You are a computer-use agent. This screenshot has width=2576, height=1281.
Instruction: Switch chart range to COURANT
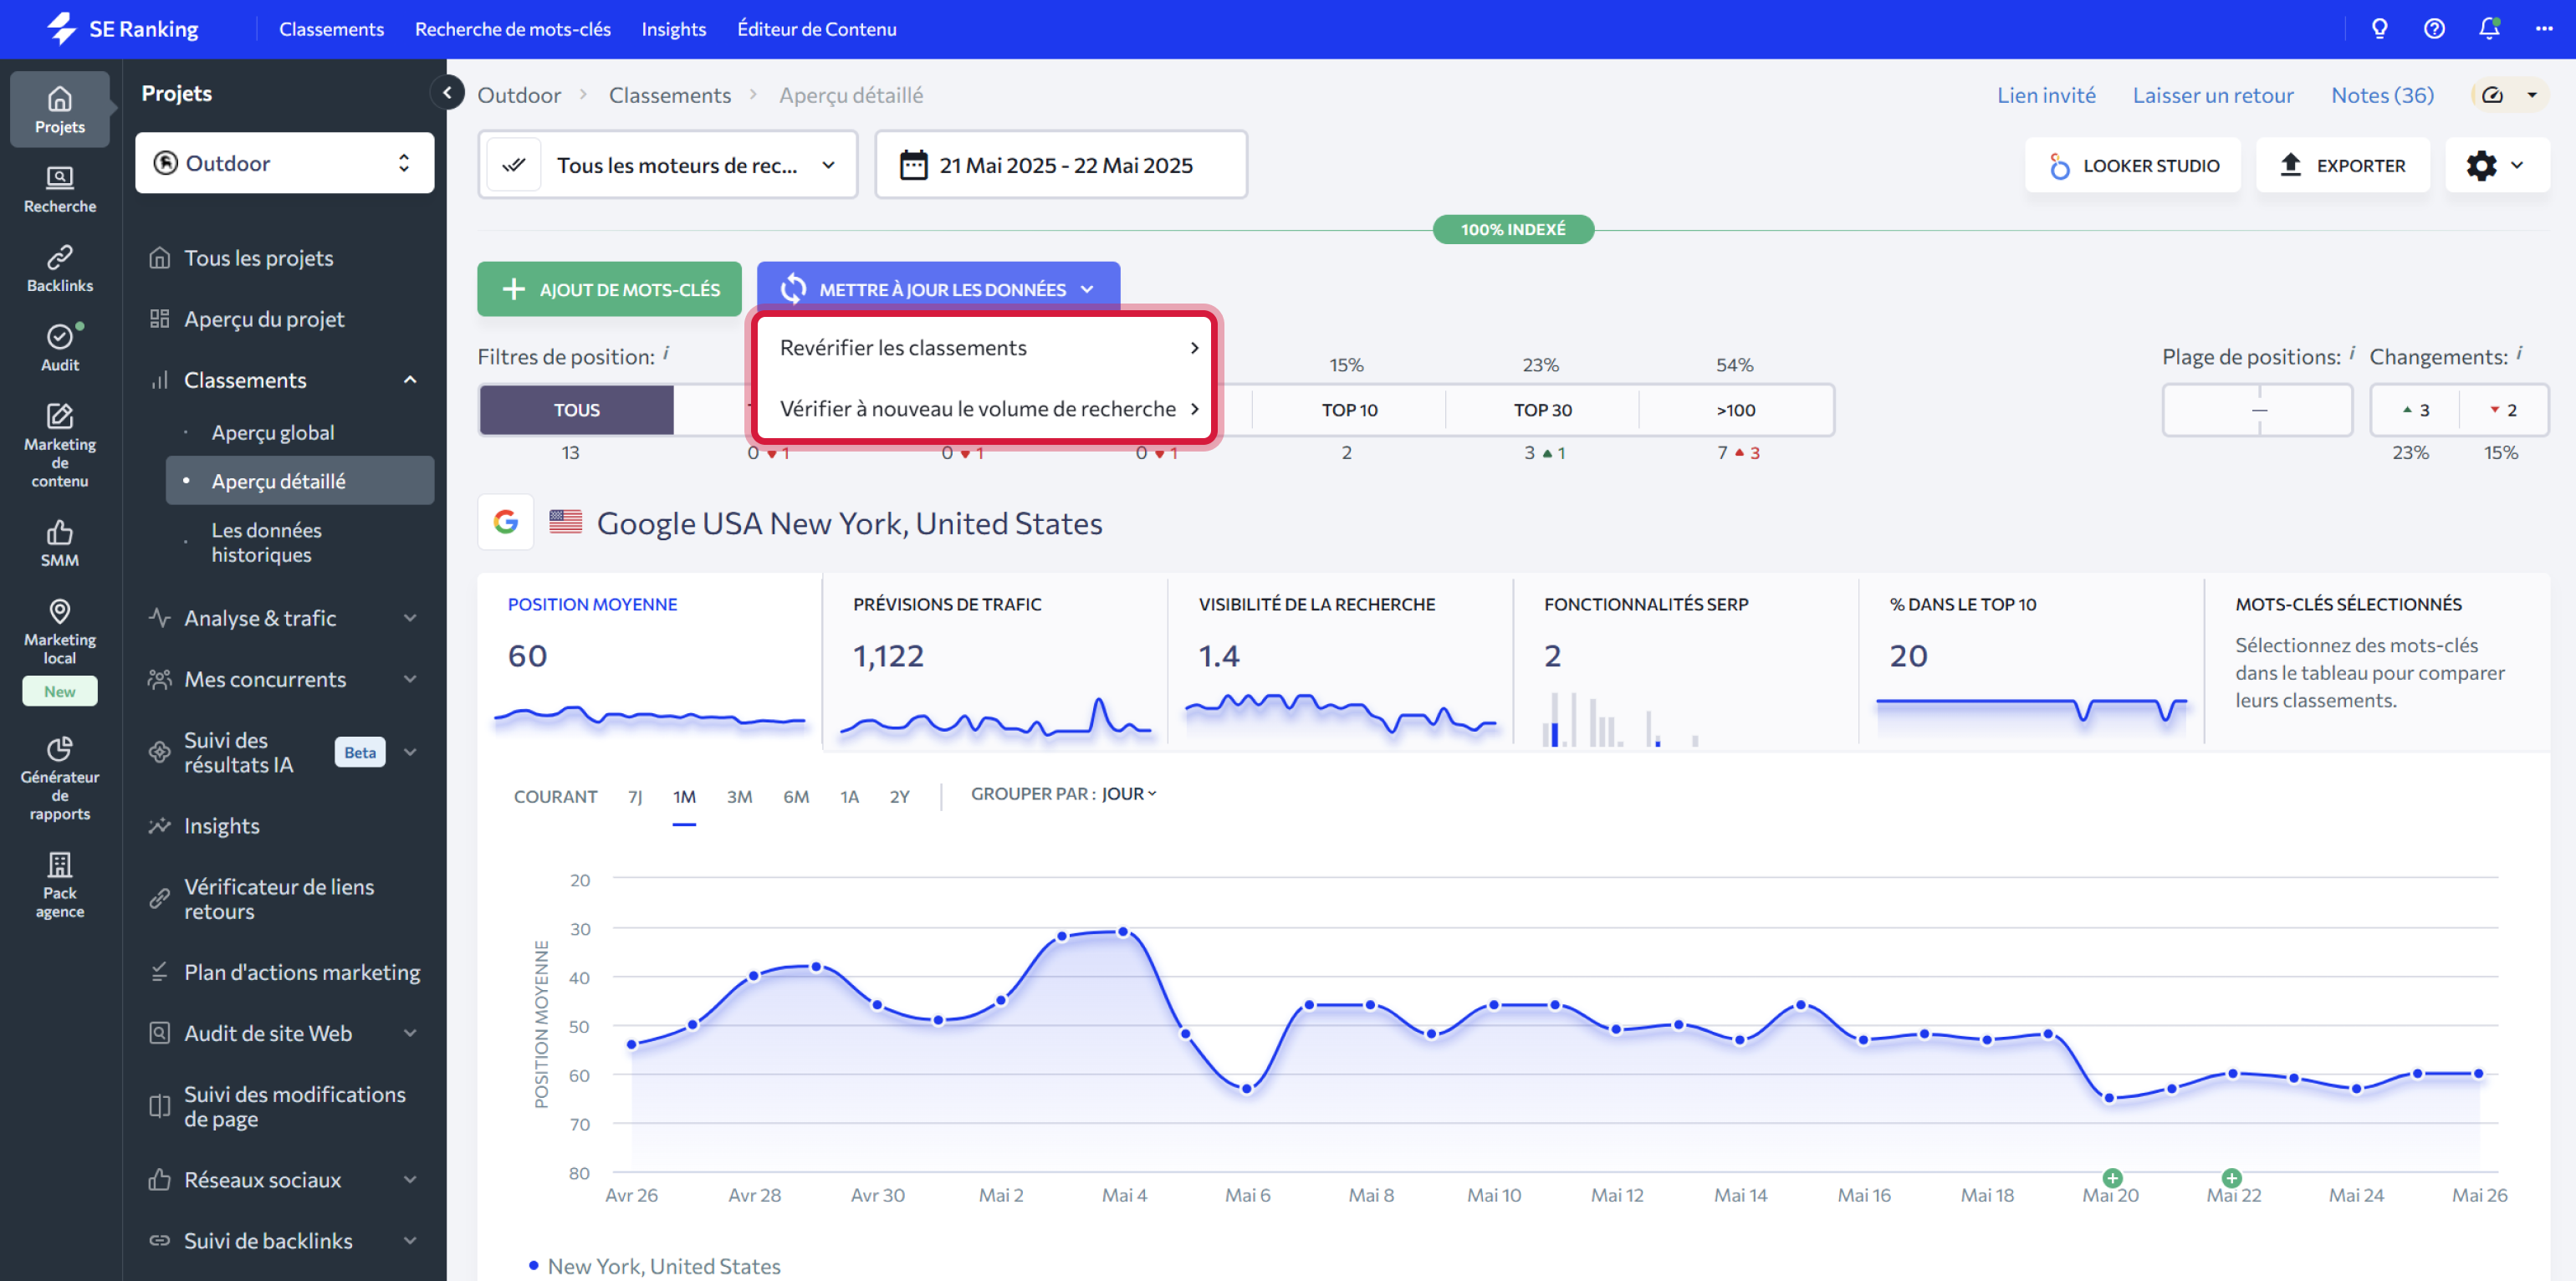555,796
